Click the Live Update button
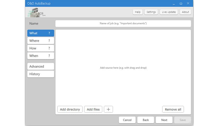218x126 pixels. 169,12
